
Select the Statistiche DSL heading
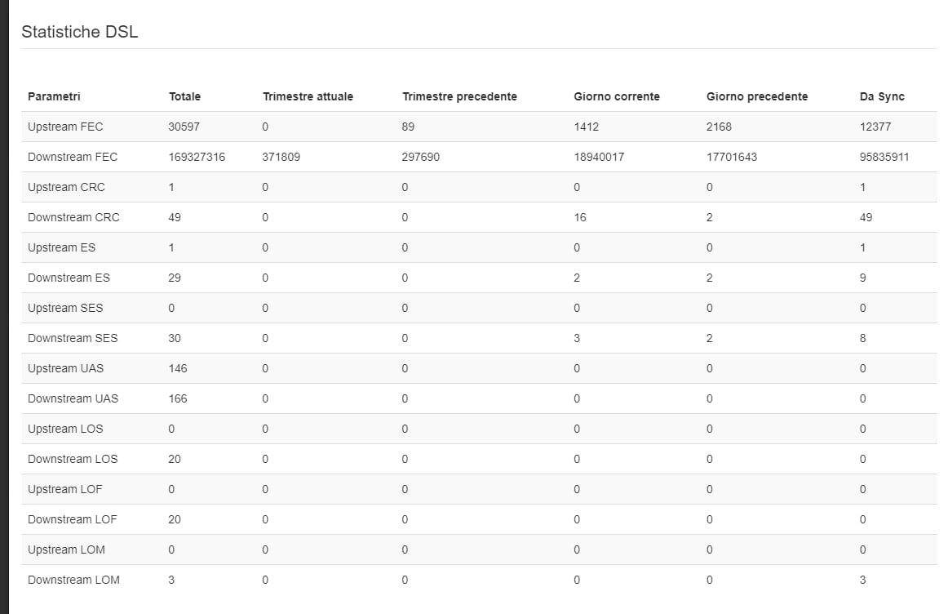pyautogui.click(x=79, y=32)
